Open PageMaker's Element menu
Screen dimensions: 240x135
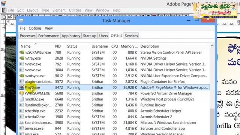[x=59, y=10]
